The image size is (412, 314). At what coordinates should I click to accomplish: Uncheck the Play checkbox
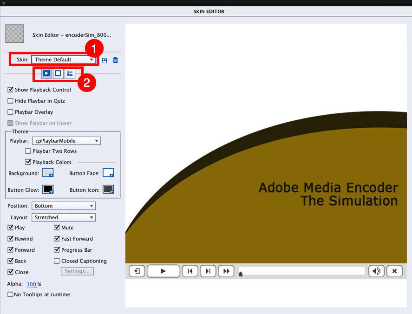[x=11, y=227]
